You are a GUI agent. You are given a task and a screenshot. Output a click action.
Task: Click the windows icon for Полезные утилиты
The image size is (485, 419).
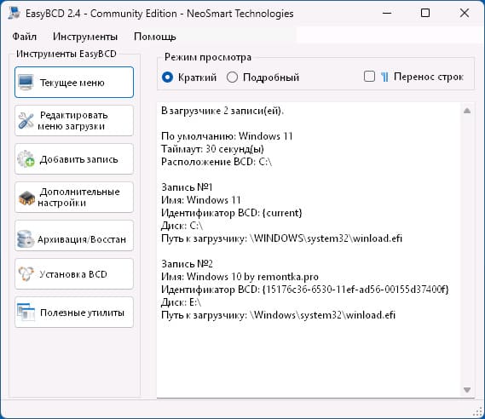click(x=26, y=312)
